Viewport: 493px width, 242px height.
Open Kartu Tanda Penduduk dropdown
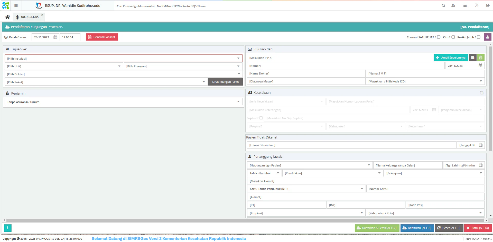pos(362,189)
